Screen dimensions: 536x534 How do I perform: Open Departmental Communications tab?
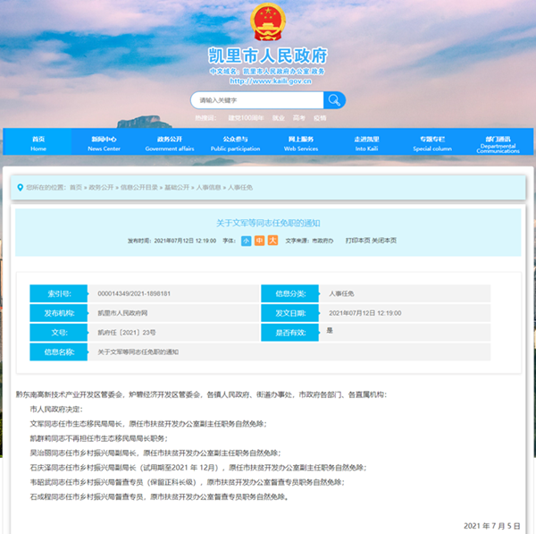pos(498,144)
